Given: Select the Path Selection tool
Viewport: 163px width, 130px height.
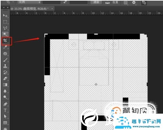Looking at the screenshot, I should (5, 117).
